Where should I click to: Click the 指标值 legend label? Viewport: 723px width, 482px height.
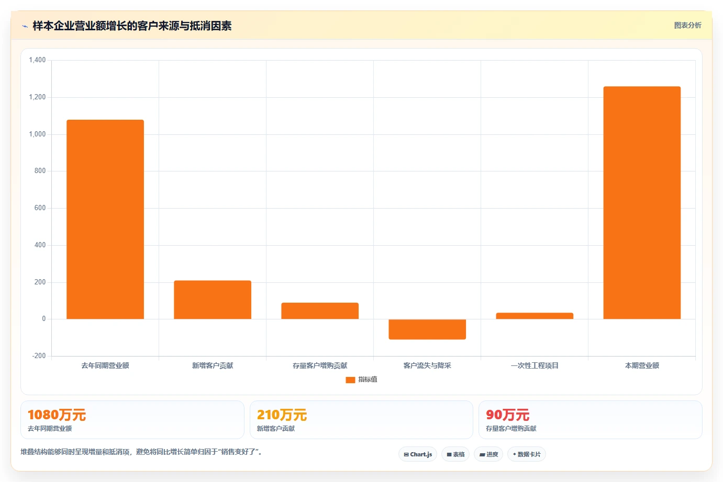point(368,380)
